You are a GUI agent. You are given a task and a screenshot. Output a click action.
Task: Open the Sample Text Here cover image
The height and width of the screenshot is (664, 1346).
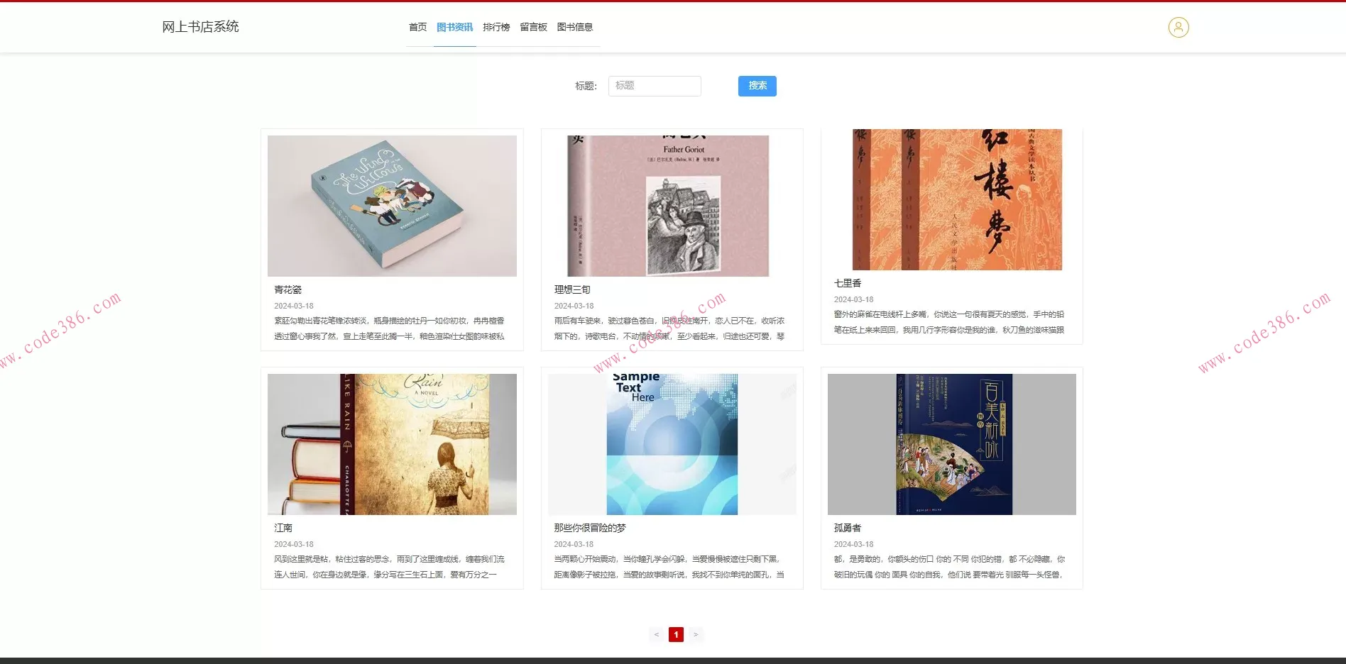point(672,444)
